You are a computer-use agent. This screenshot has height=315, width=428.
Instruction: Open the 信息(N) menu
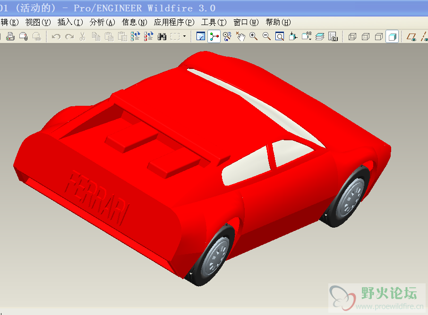135,22
